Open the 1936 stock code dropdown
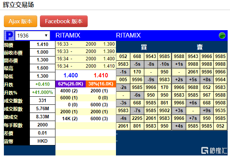 click(x=33, y=36)
